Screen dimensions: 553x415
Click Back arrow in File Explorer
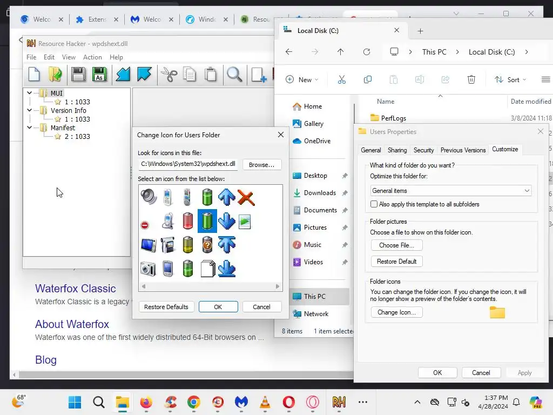click(289, 52)
